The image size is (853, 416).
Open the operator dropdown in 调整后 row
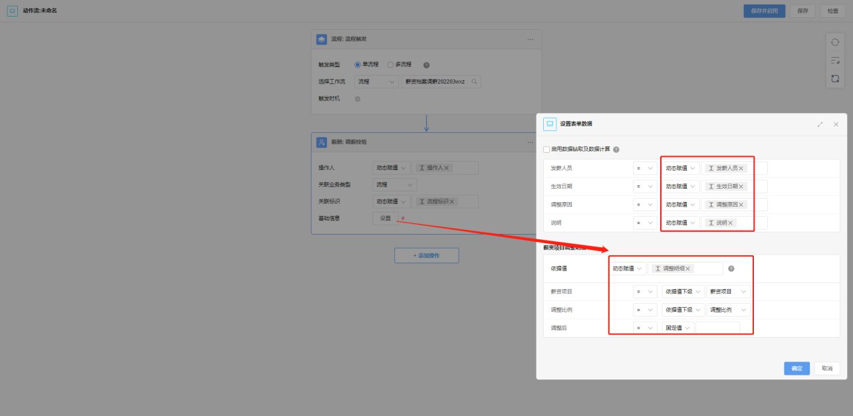[645, 328]
